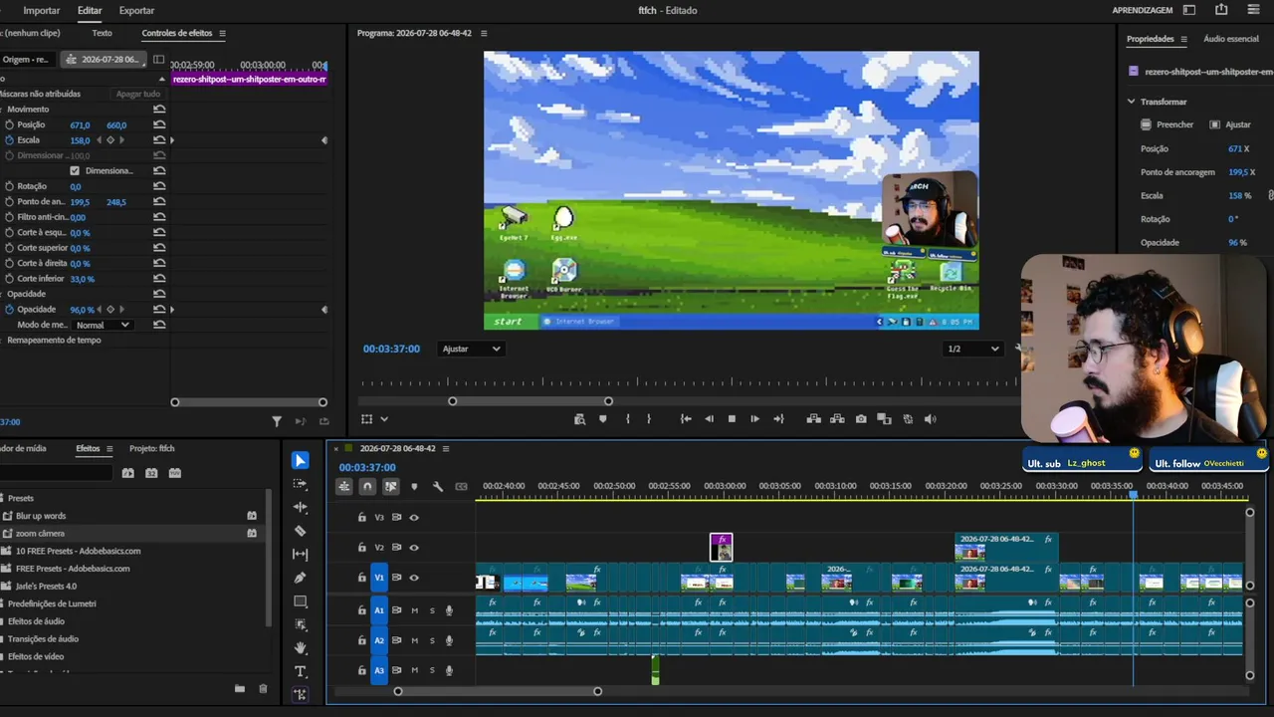1274x717 pixels.
Task: Select the Track Select Forward tool
Action: (301, 484)
